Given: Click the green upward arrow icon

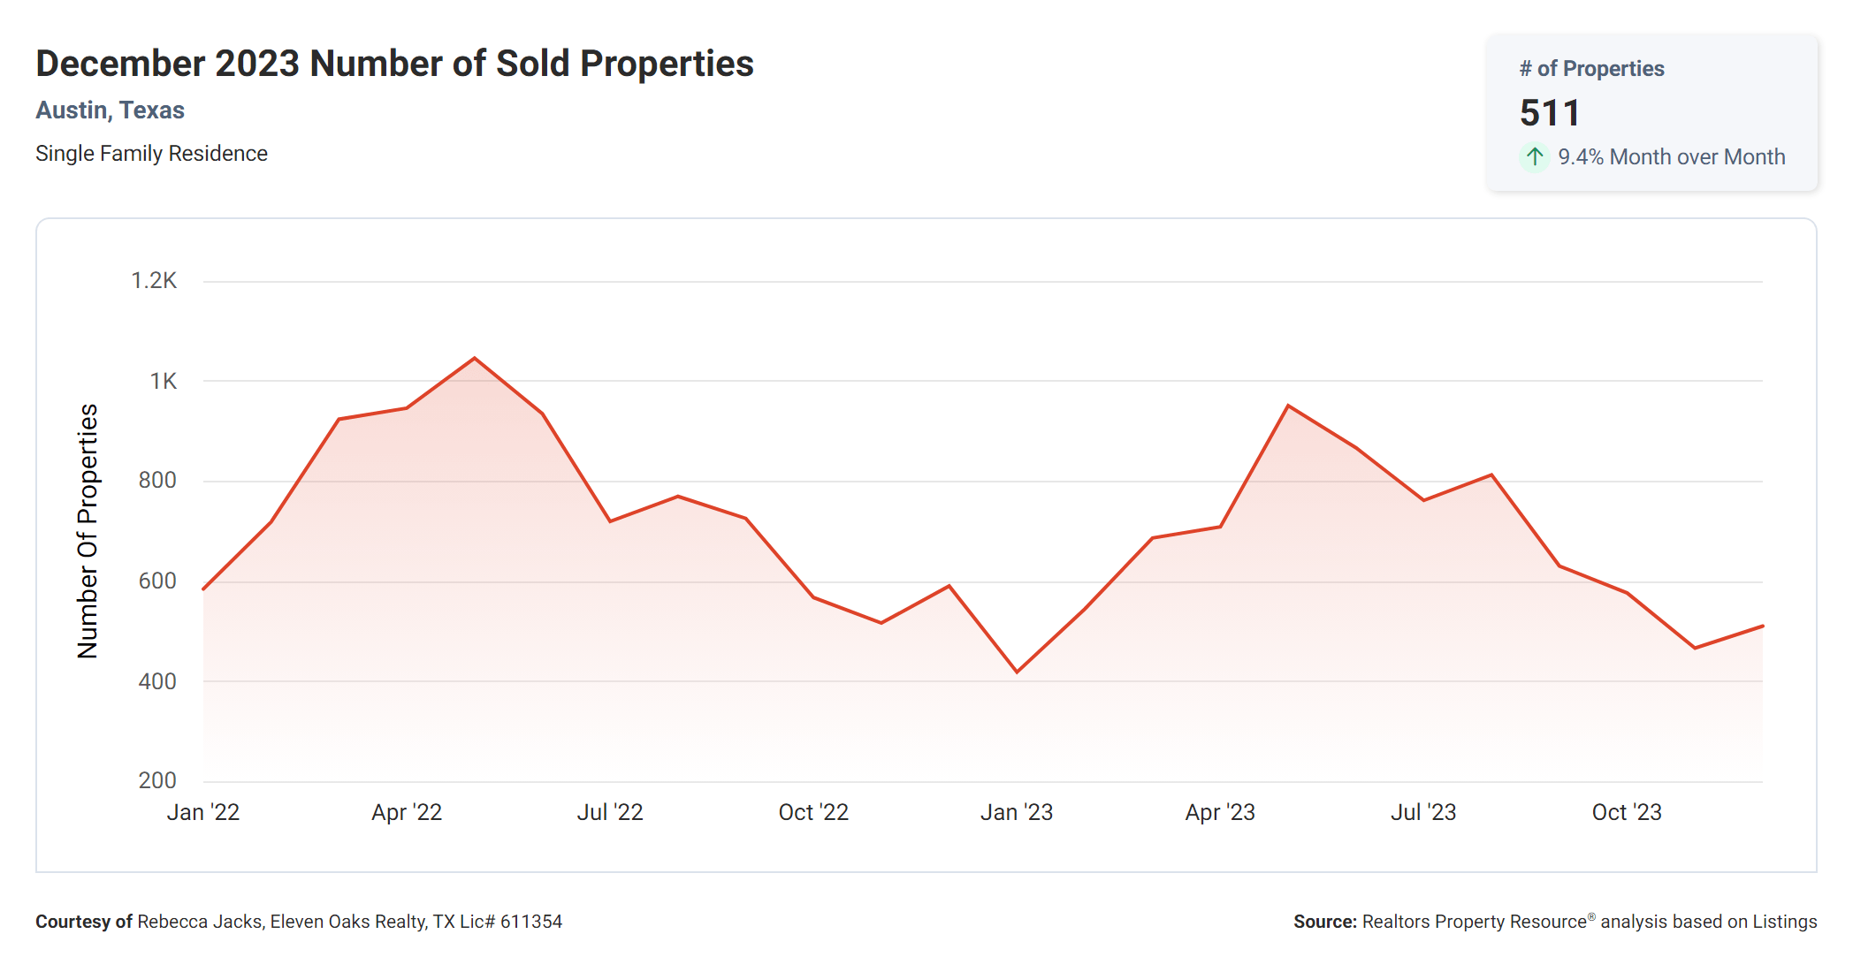Looking at the screenshot, I should (1535, 157).
